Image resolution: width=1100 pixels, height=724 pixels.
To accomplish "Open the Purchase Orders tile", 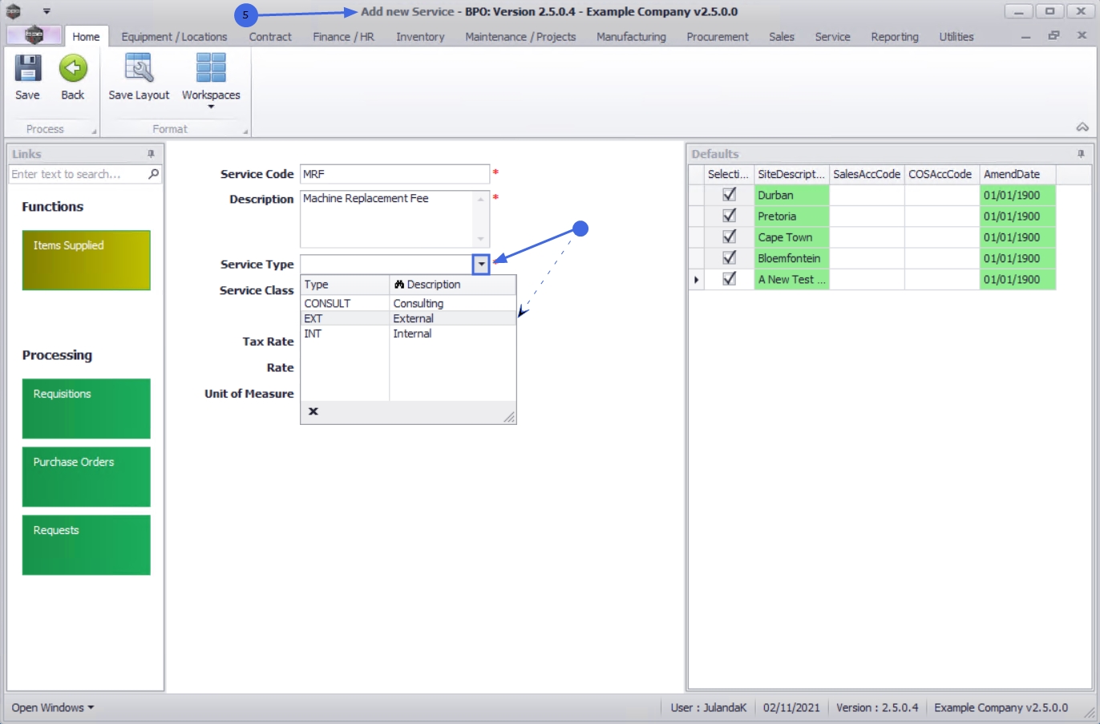I will coord(87,476).
